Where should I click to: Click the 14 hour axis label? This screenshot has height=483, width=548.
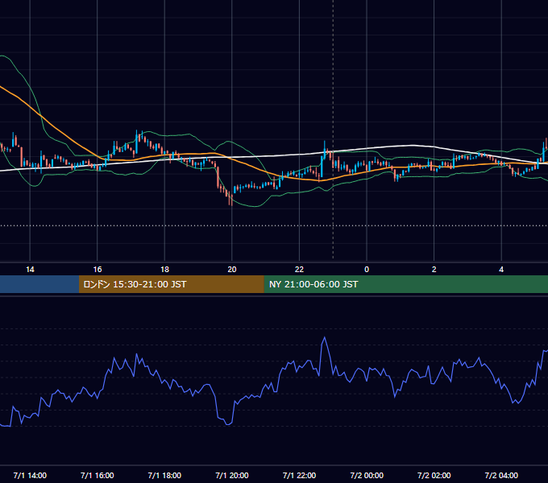click(x=30, y=270)
